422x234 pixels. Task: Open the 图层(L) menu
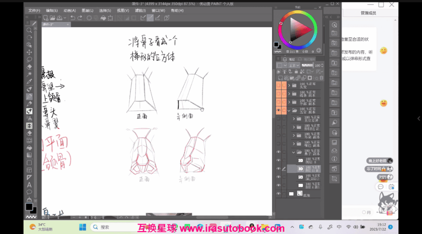coord(87,10)
